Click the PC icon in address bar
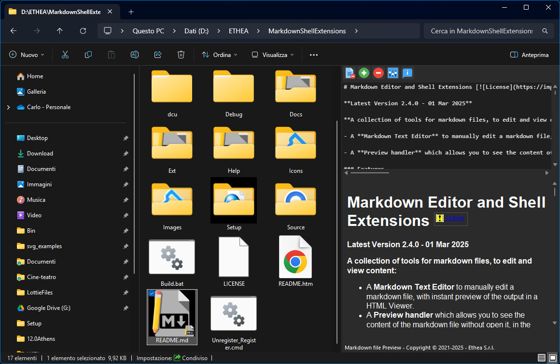Screen dimensions: 560x364 click(108, 31)
